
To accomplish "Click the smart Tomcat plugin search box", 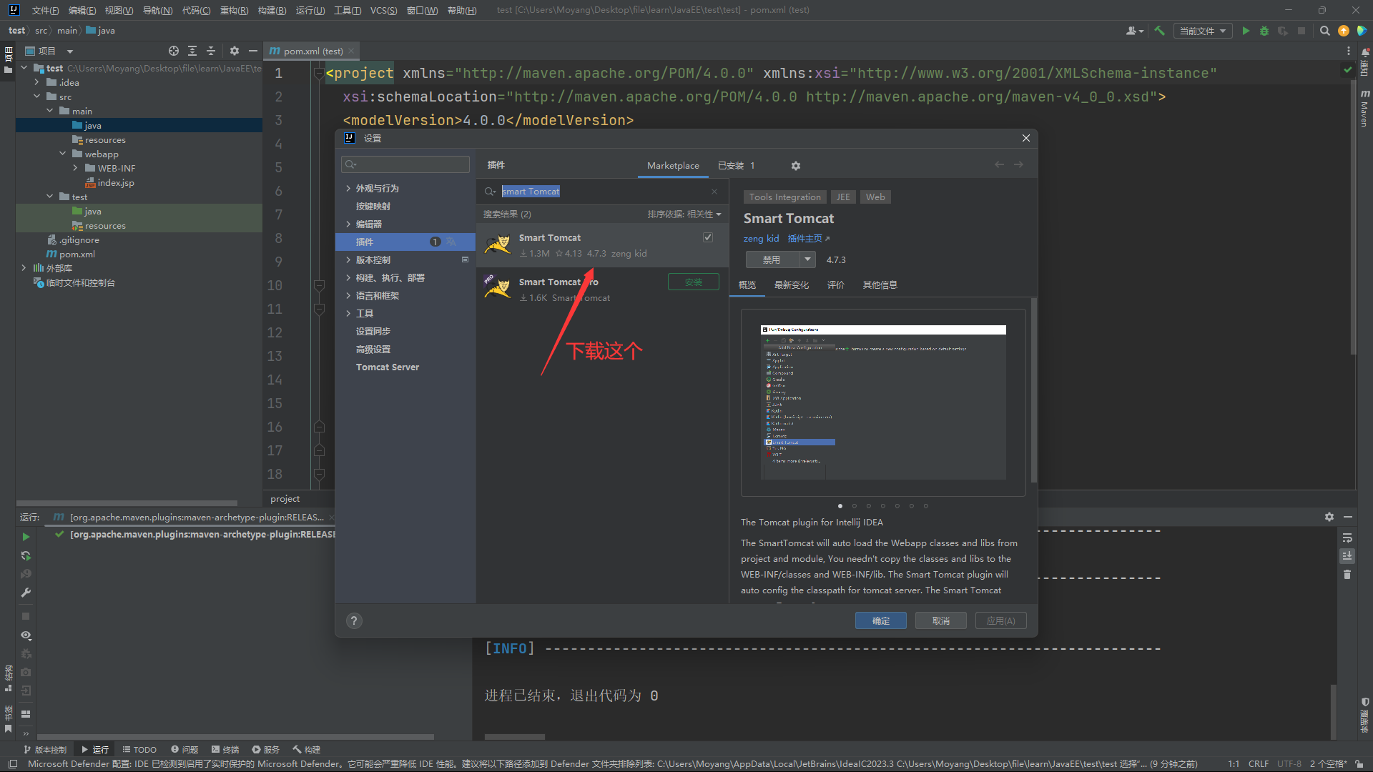I will coord(601,192).
